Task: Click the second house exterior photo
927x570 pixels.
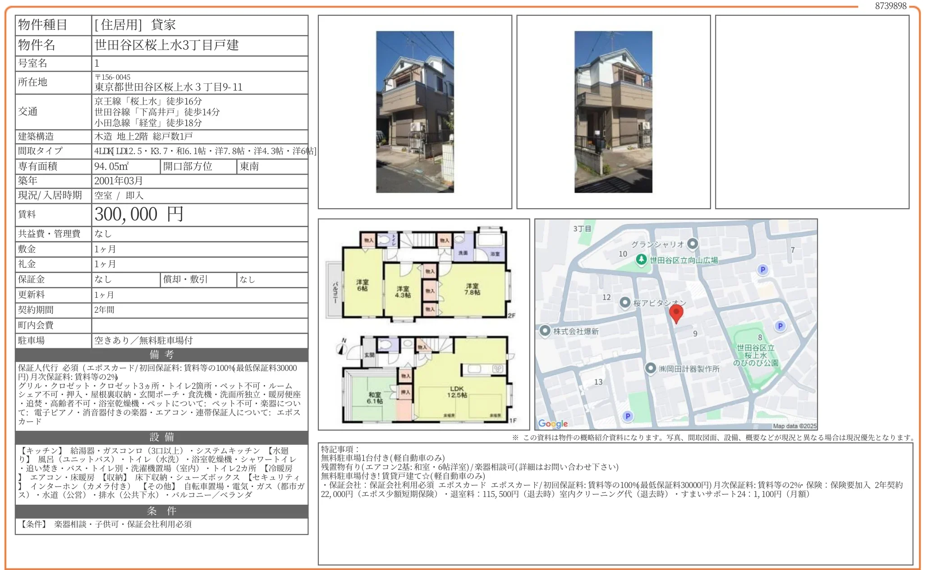Action: 613,112
